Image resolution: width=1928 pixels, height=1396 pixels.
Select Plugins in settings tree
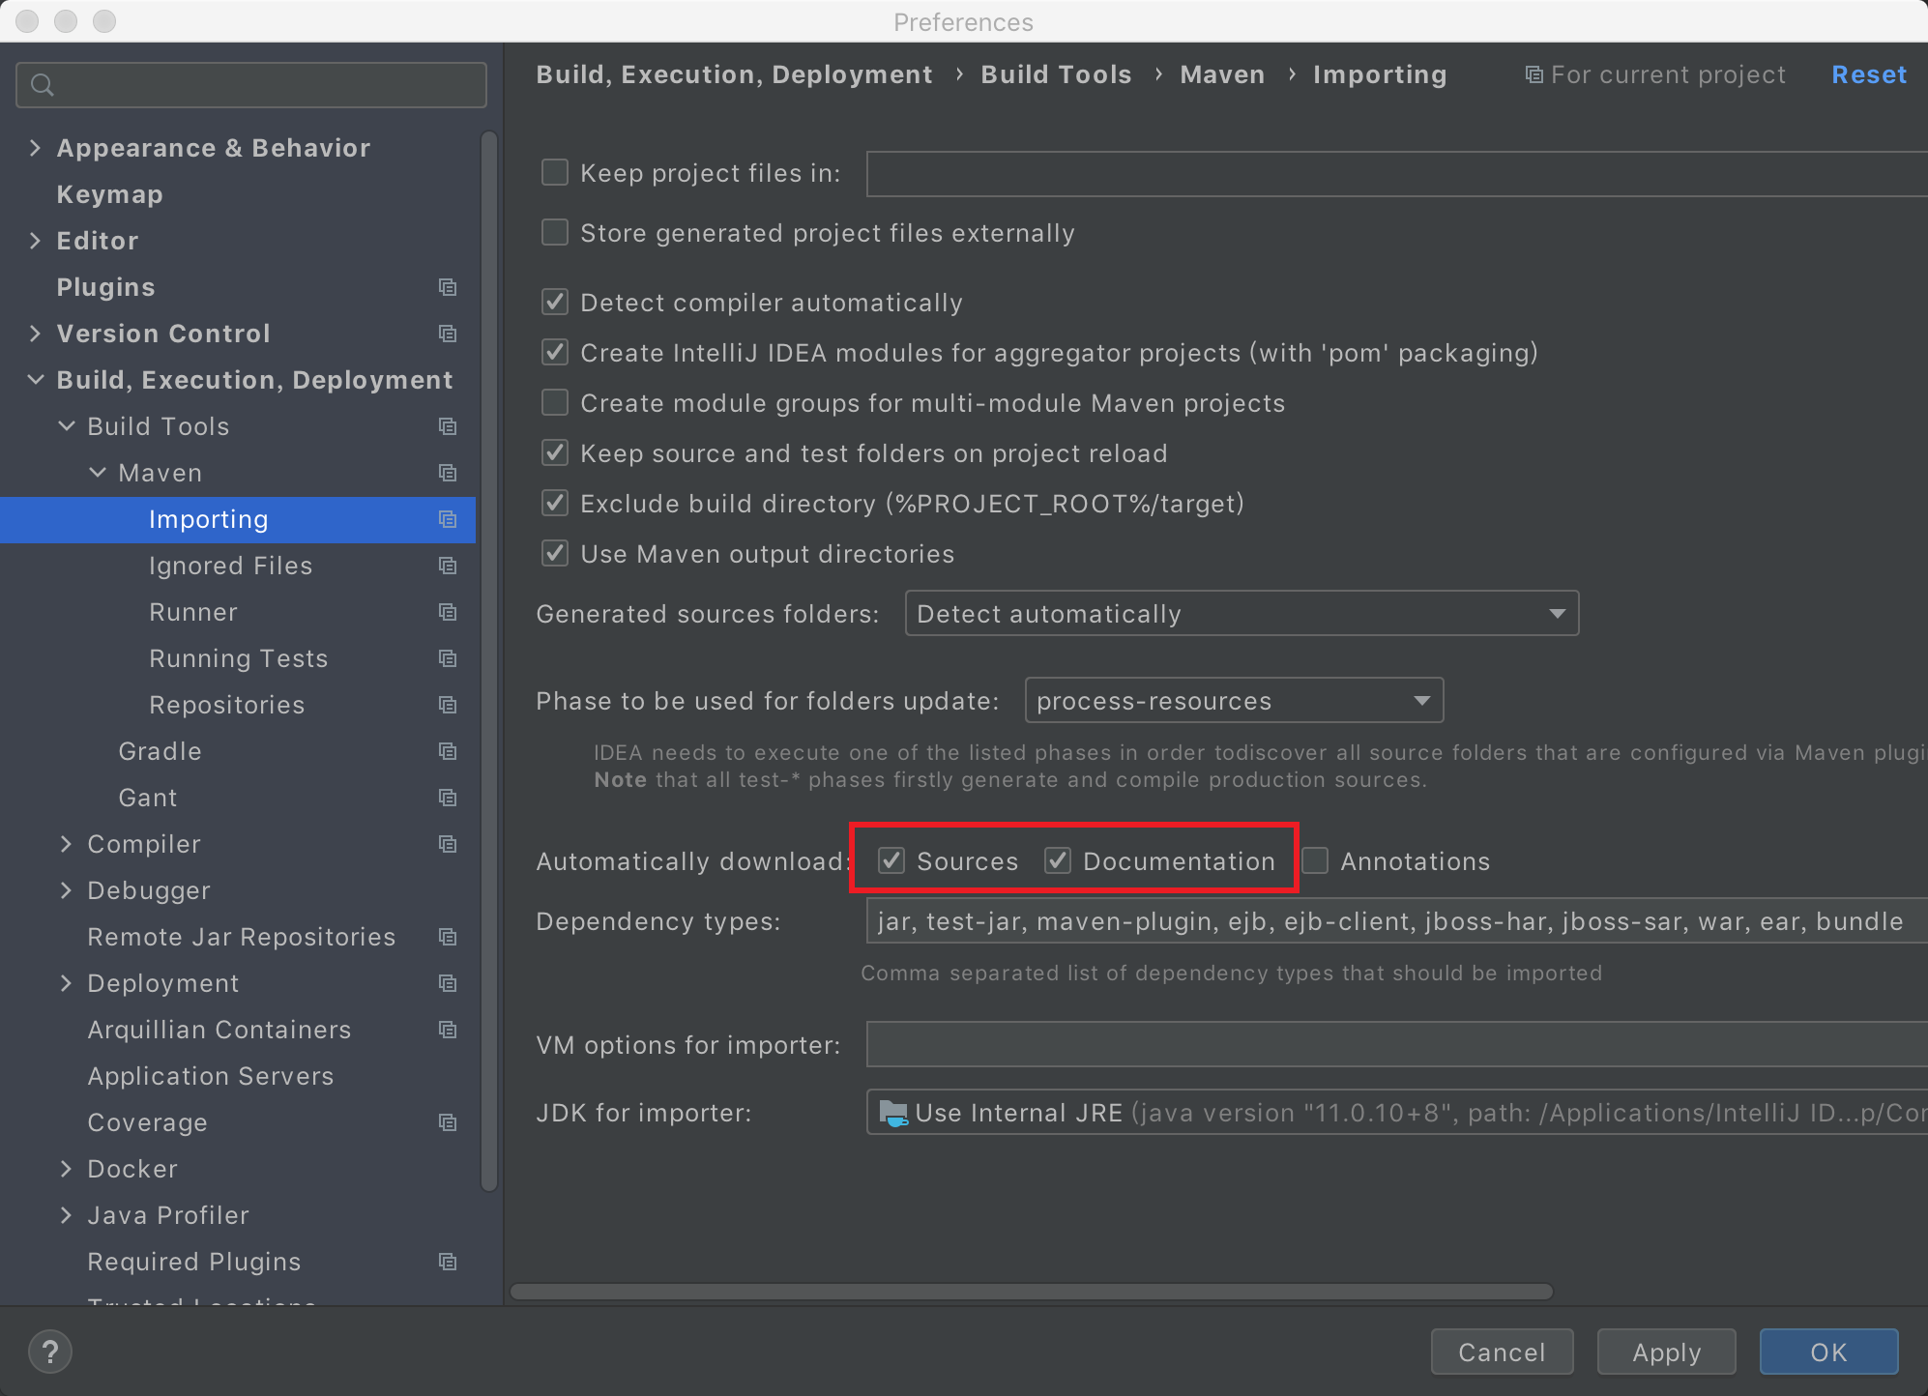(x=105, y=287)
